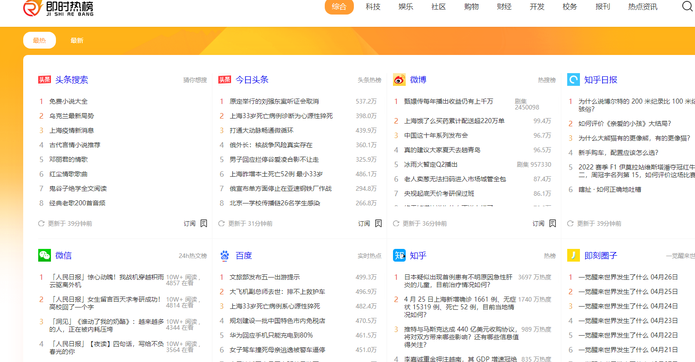Viewport: 695px width, 362px height.
Task: Open 央视起底天价考研保过班 topic
Action: 439,193
